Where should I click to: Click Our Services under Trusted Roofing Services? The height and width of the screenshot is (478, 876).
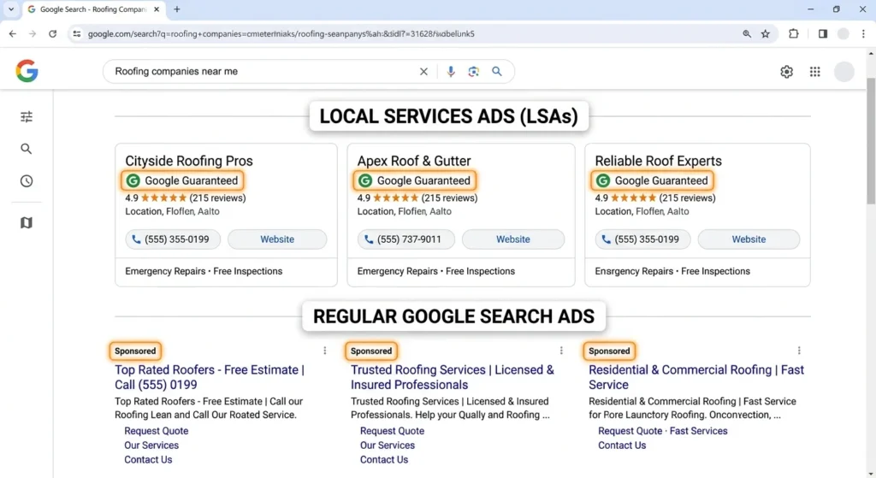point(388,446)
